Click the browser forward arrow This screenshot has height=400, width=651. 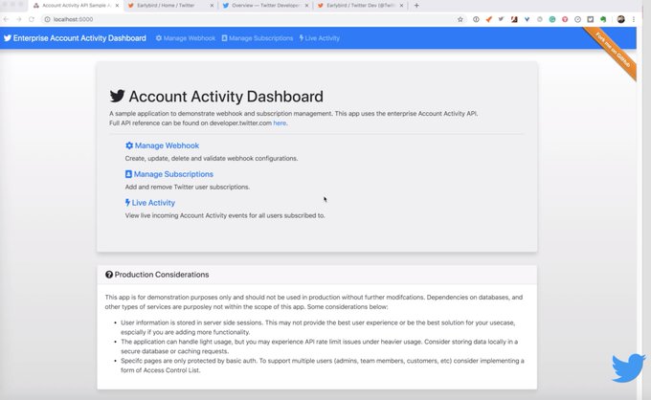tap(19, 19)
